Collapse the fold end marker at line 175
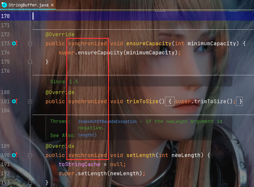 (30, 62)
